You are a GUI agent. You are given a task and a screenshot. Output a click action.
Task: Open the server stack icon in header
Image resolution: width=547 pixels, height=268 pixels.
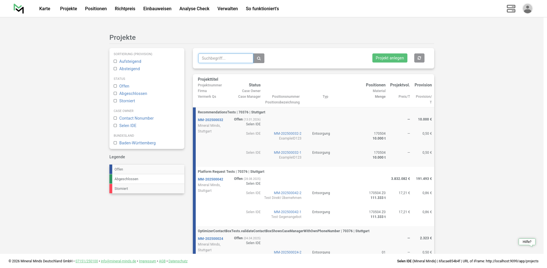[x=511, y=9]
